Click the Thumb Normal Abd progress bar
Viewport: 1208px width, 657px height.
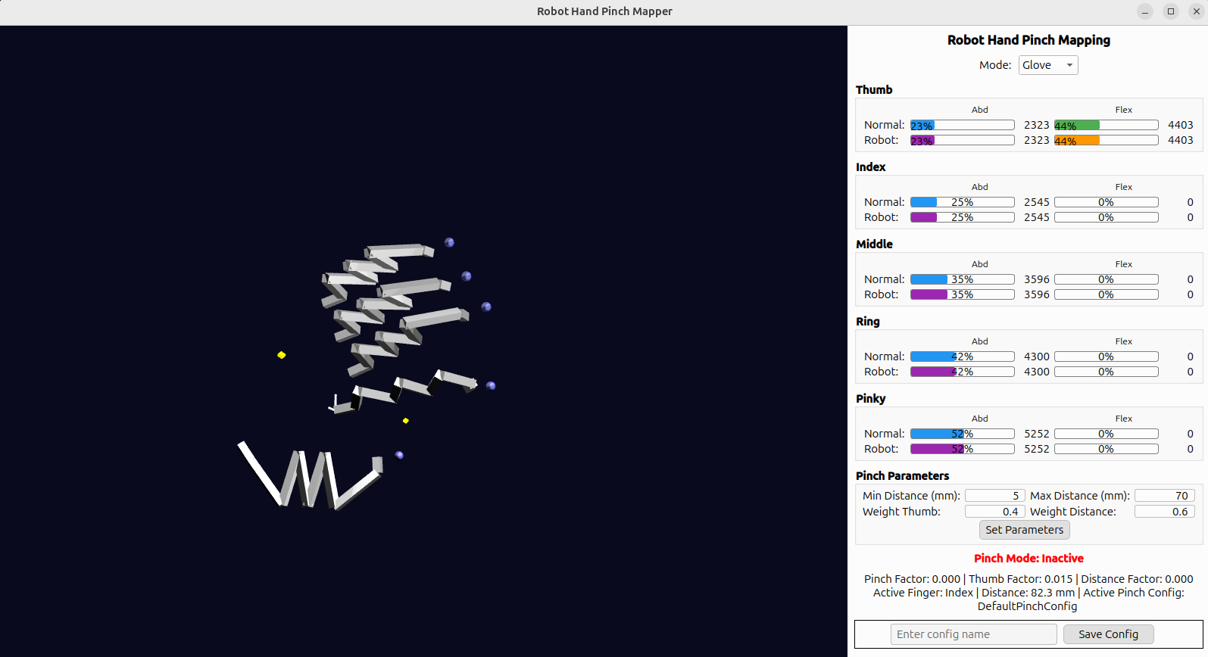pyautogui.click(x=963, y=125)
